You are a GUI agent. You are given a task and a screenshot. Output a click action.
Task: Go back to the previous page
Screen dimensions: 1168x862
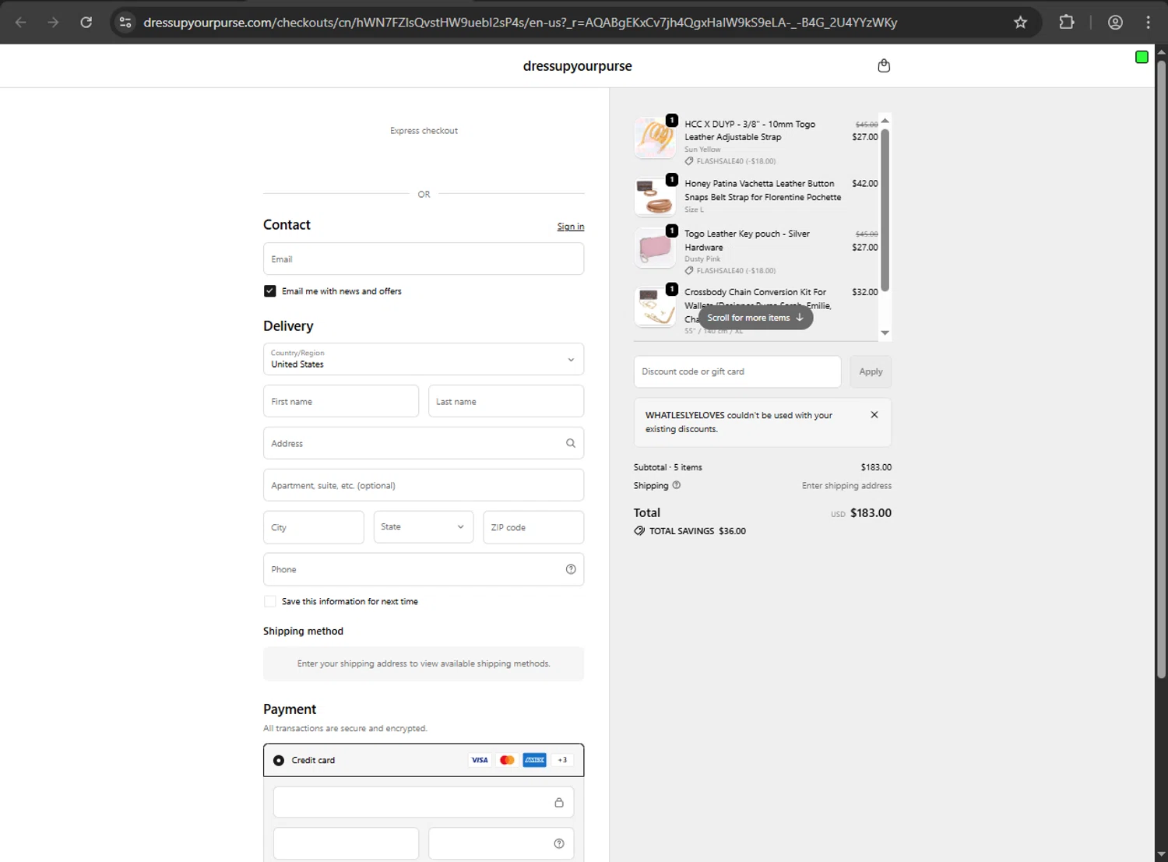(21, 23)
